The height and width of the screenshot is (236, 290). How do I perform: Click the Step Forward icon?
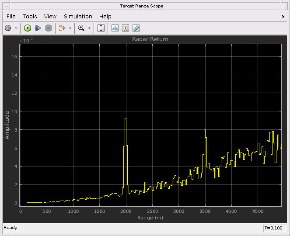point(38,28)
